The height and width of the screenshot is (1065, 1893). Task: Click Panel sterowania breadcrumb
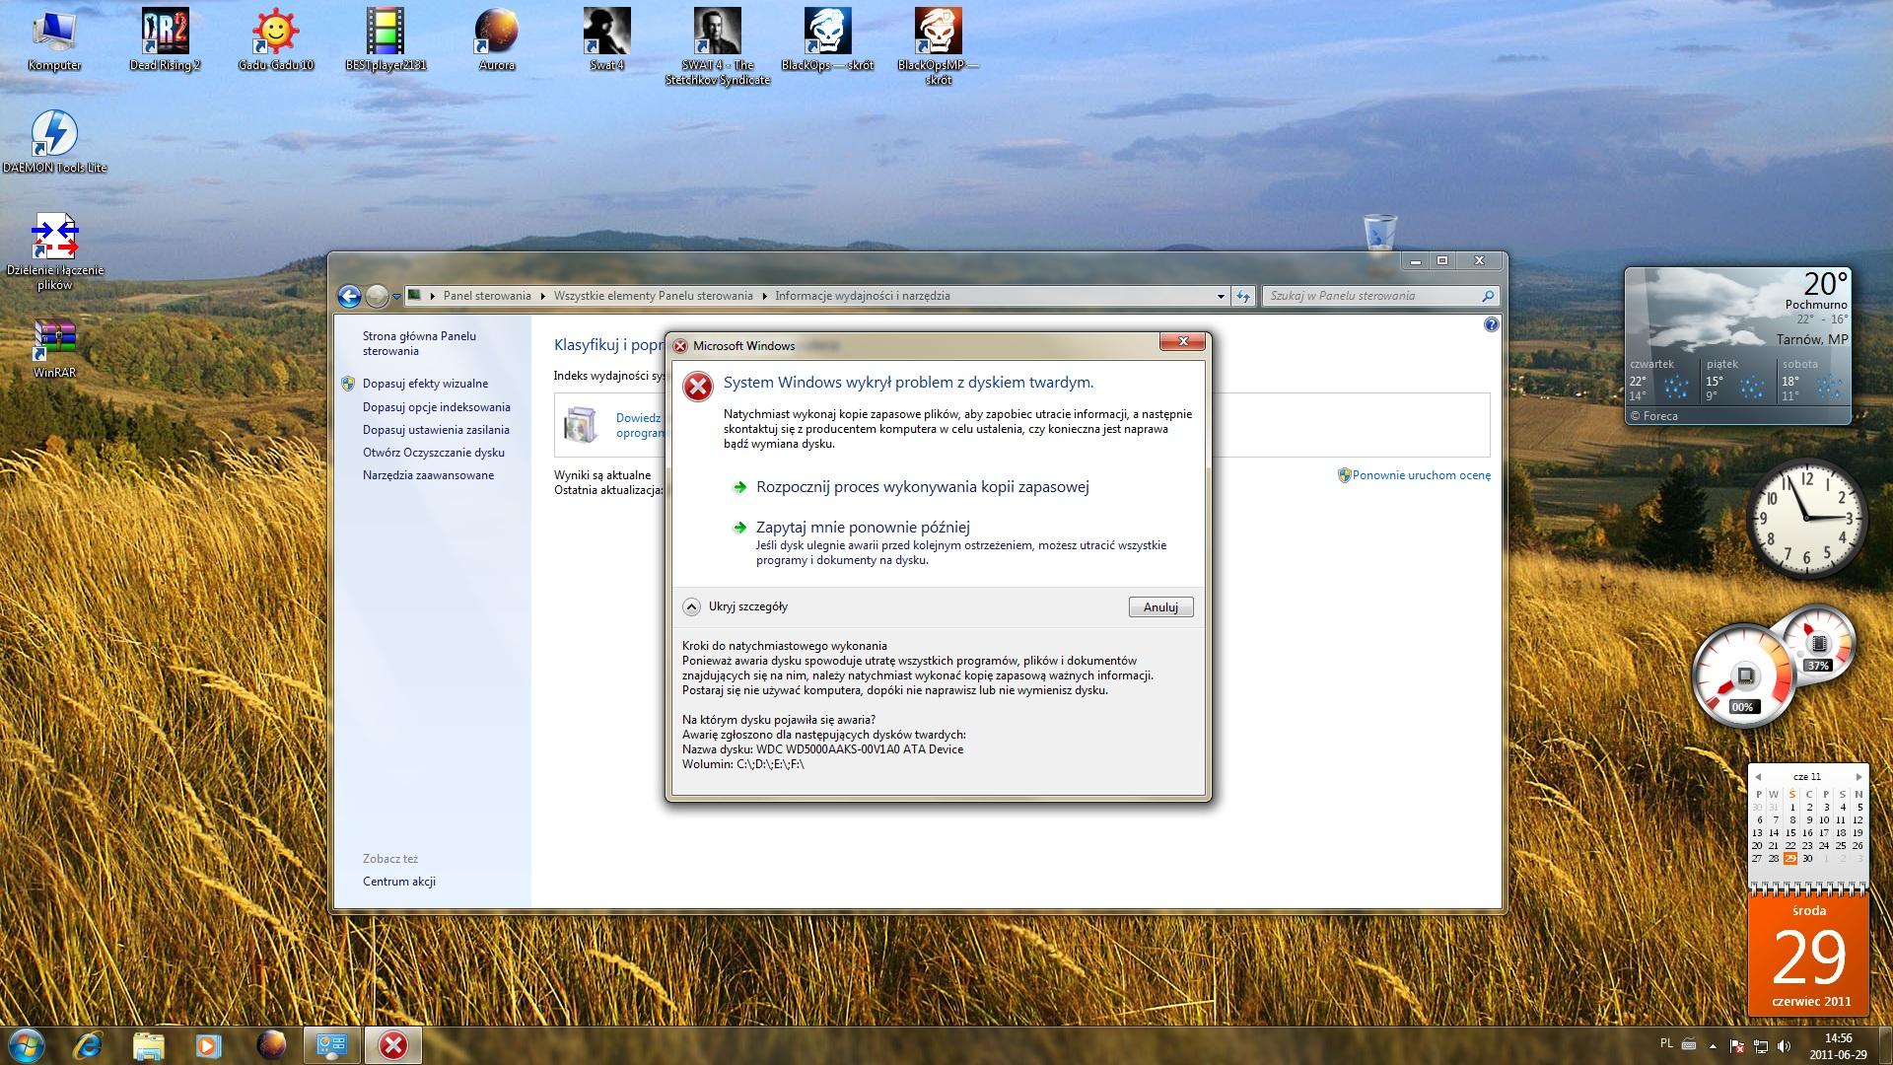point(487,296)
